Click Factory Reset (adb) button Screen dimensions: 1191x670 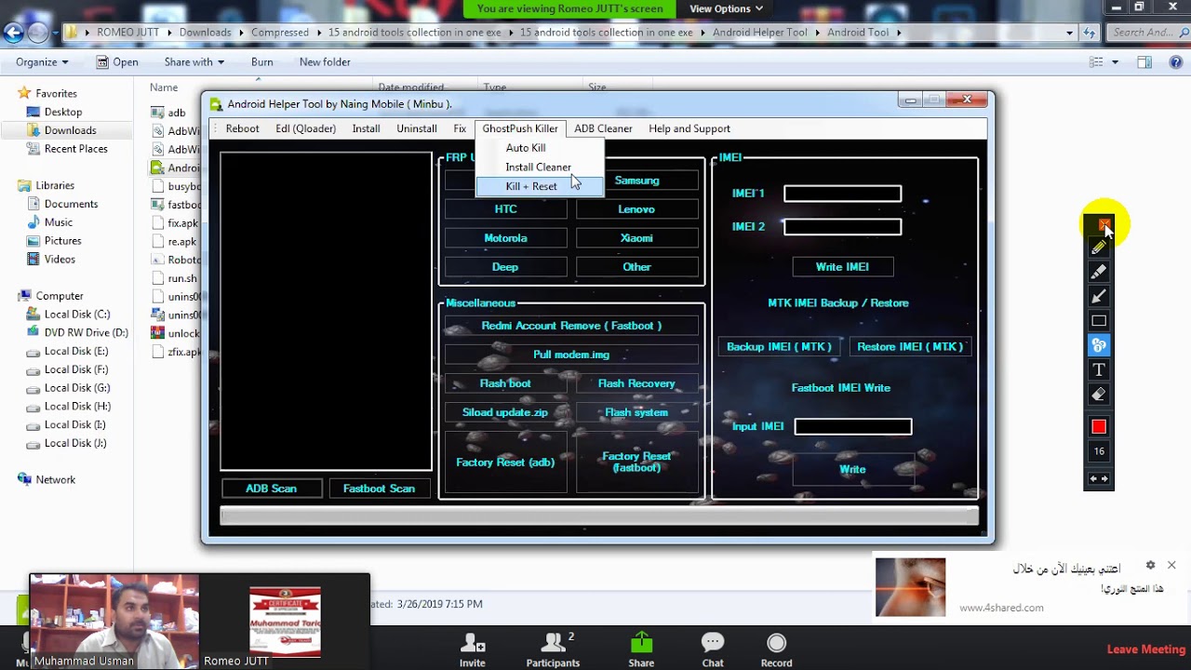(505, 462)
